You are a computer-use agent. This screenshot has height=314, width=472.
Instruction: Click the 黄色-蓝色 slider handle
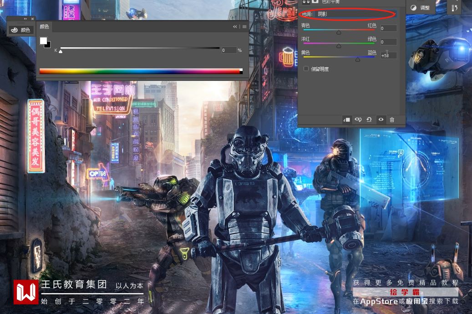click(x=358, y=60)
